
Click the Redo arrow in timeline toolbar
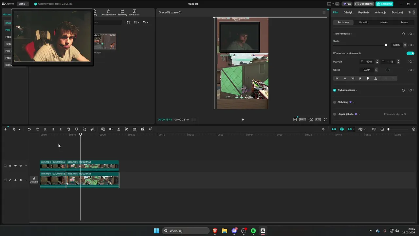click(37, 129)
